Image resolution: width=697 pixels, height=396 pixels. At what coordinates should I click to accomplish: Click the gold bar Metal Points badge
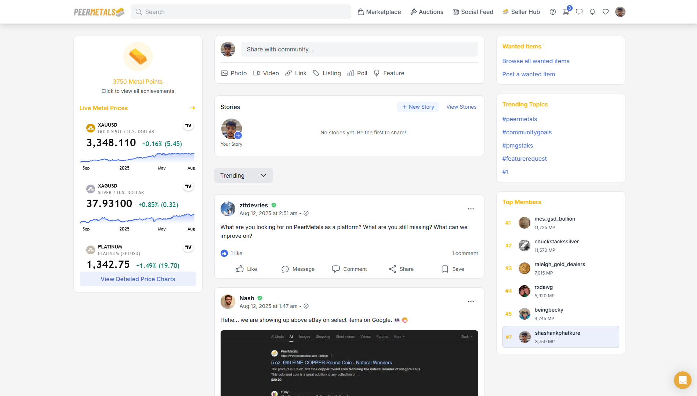pyautogui.click(x=138, y=57)
